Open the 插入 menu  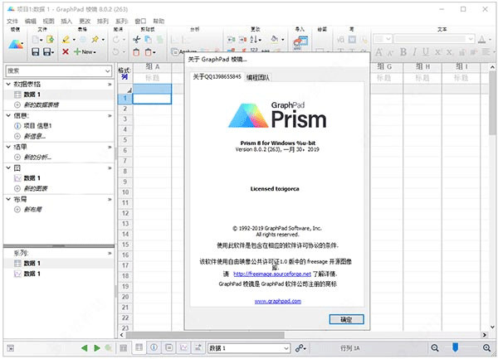click(66, 21)
